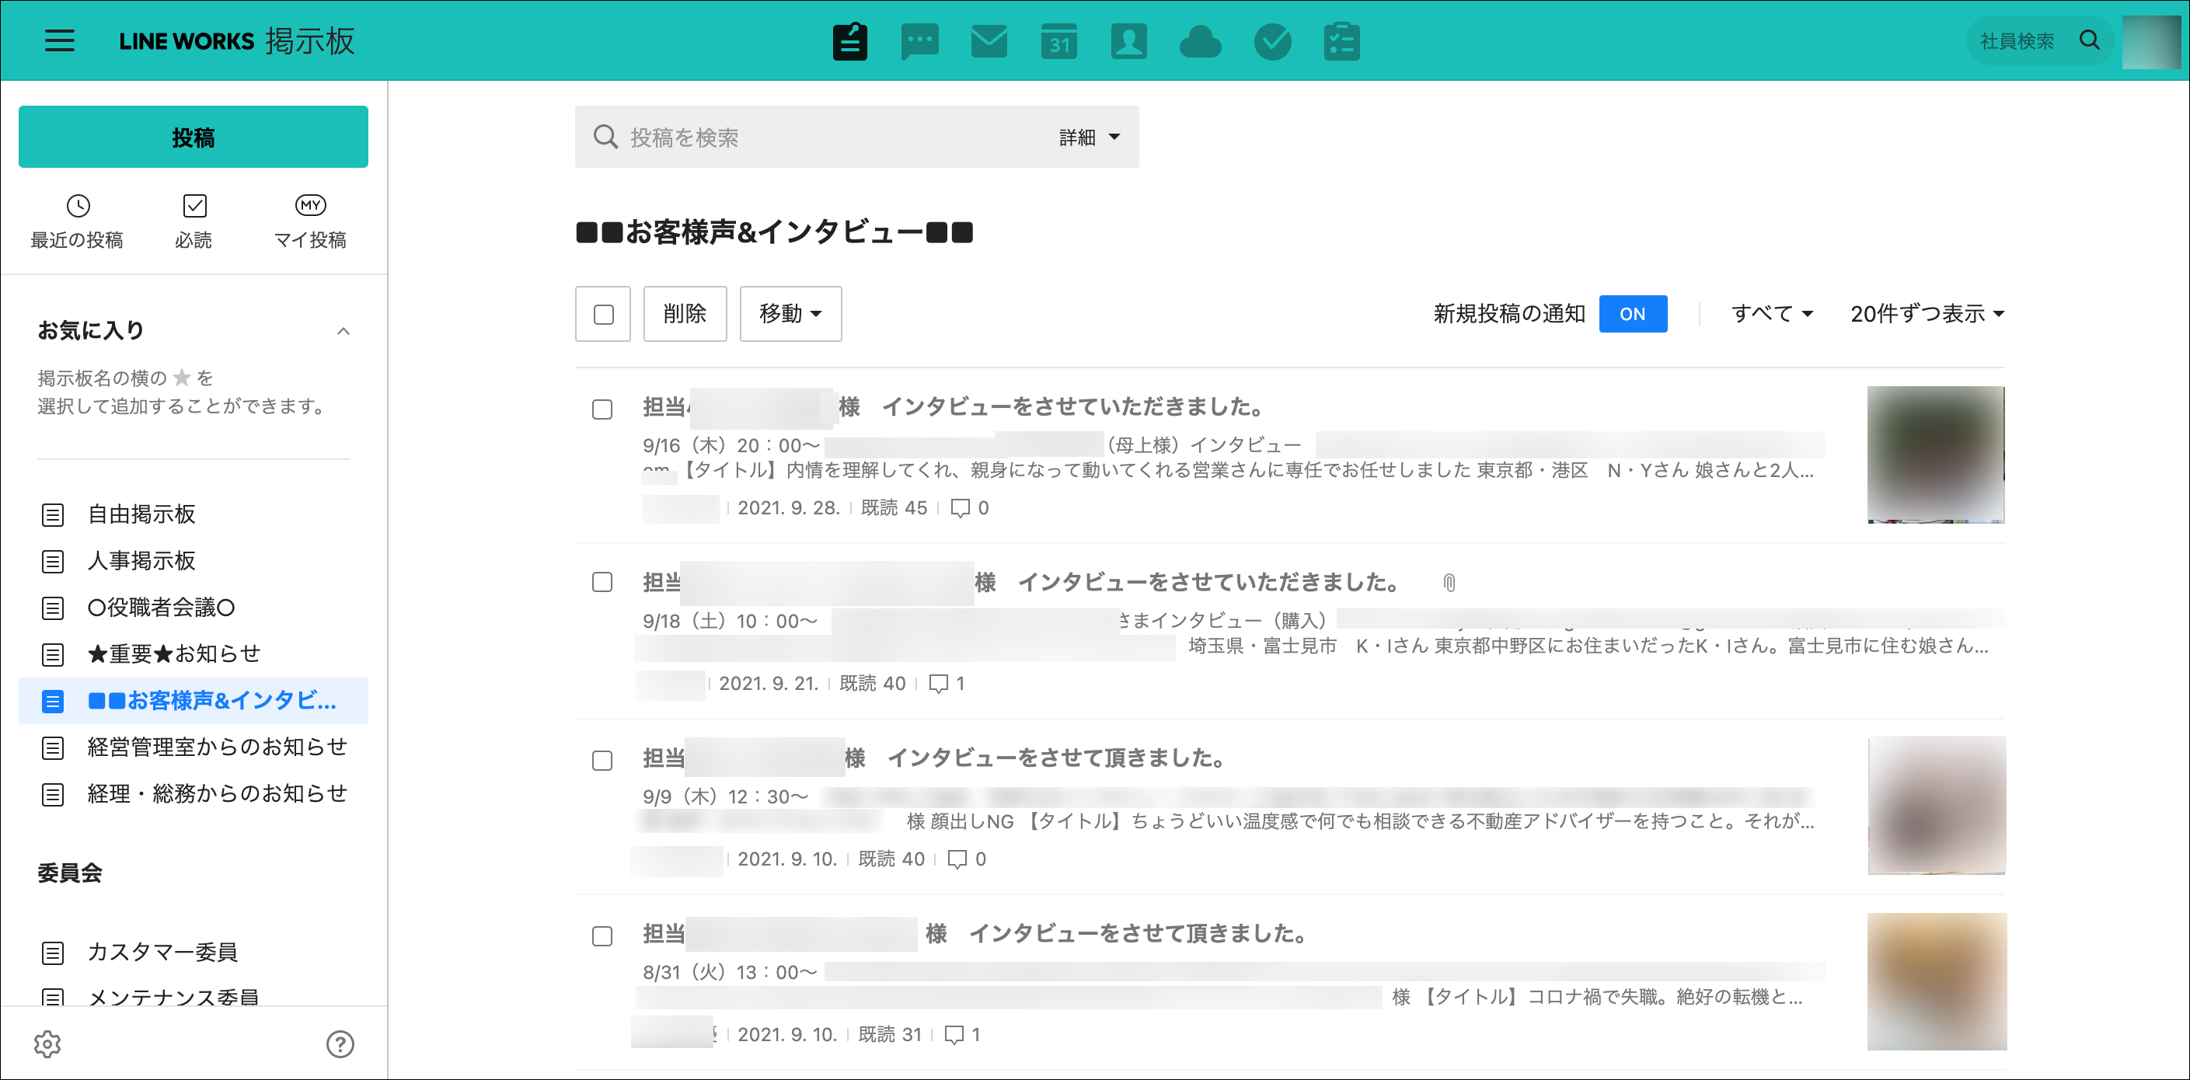Collapse the お気に入り section chevron
The height and width of the screenshot is (1080, 2190).
[x=343, y=330]
